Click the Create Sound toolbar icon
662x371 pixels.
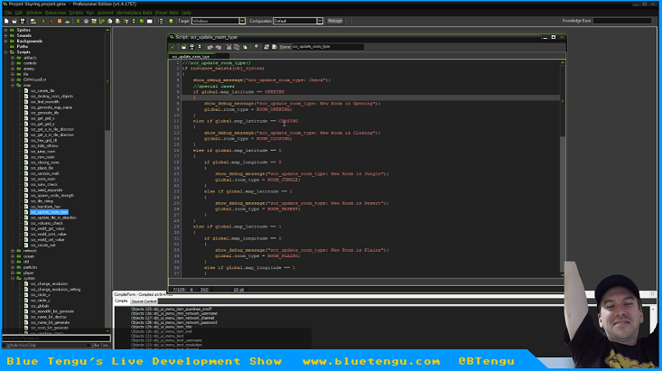[86, 21]
